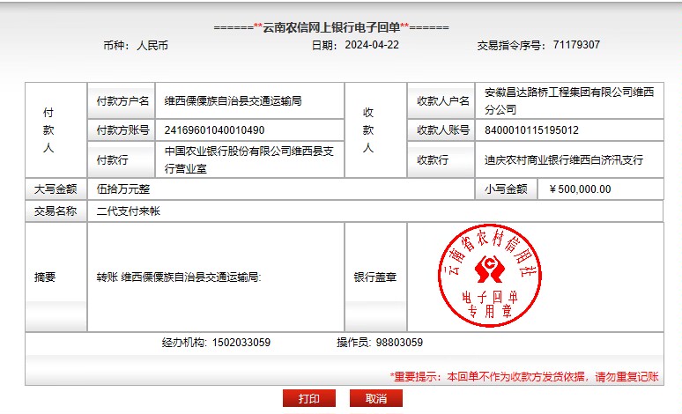
Task: Click the red electronic receipt seal
Action: coord(489,276)
